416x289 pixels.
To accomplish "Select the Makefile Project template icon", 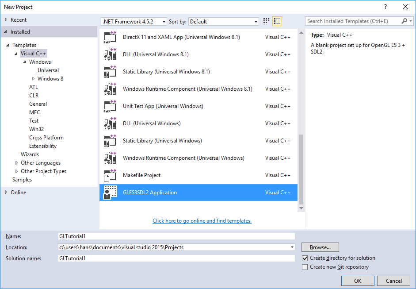I will click(x=110, y=175).
